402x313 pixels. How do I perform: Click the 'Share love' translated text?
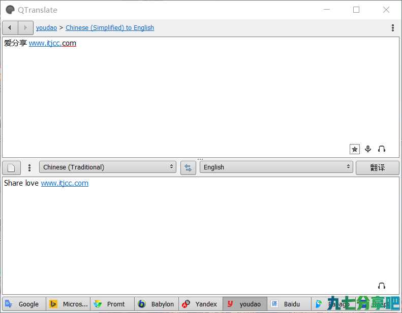(21, 183)
